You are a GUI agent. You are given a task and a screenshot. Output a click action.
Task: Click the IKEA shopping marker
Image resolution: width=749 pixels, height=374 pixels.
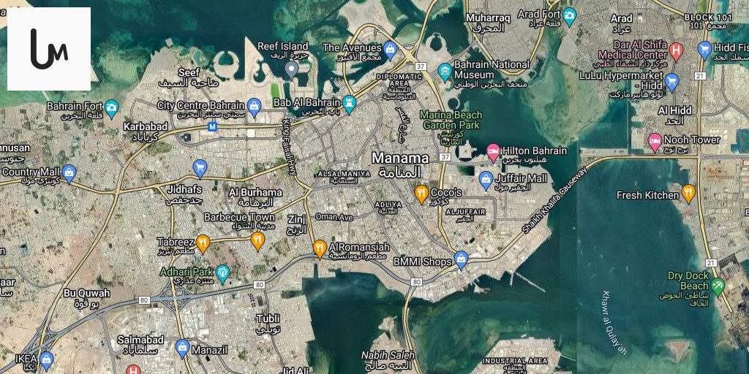click(x=47, y=359)
